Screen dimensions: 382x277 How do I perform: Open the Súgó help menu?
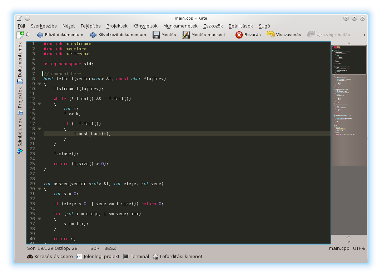click(264, 26)
